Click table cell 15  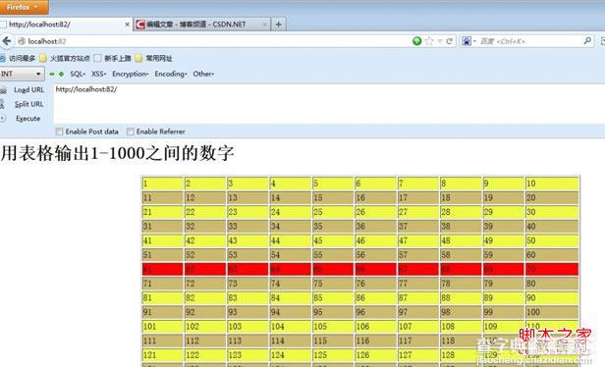coord(333,198)
